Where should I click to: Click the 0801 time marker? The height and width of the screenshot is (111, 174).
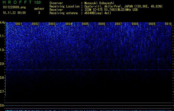click(x=19, y=24)
